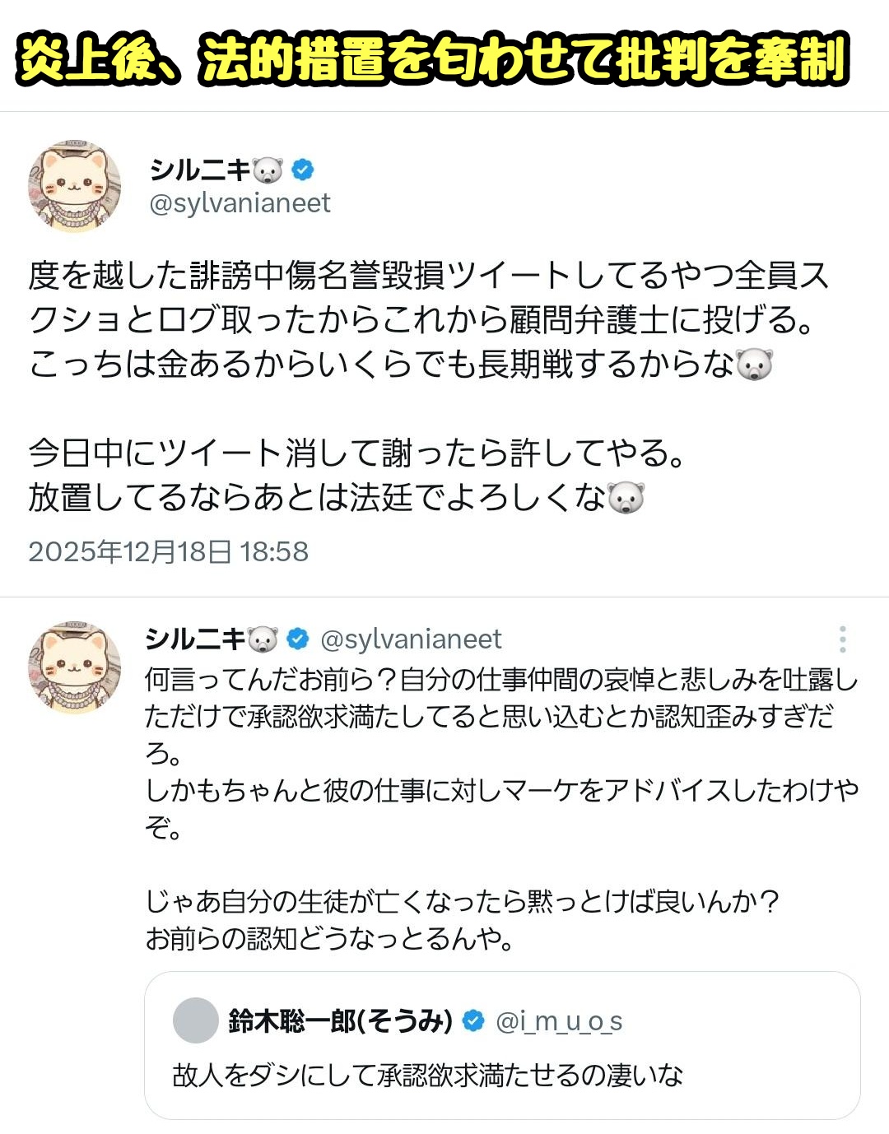The width and height of the screenshot is (889, 1134).
Task: Click the gray avatar in the quoted tweet
Action: [x=195, y=1020]
